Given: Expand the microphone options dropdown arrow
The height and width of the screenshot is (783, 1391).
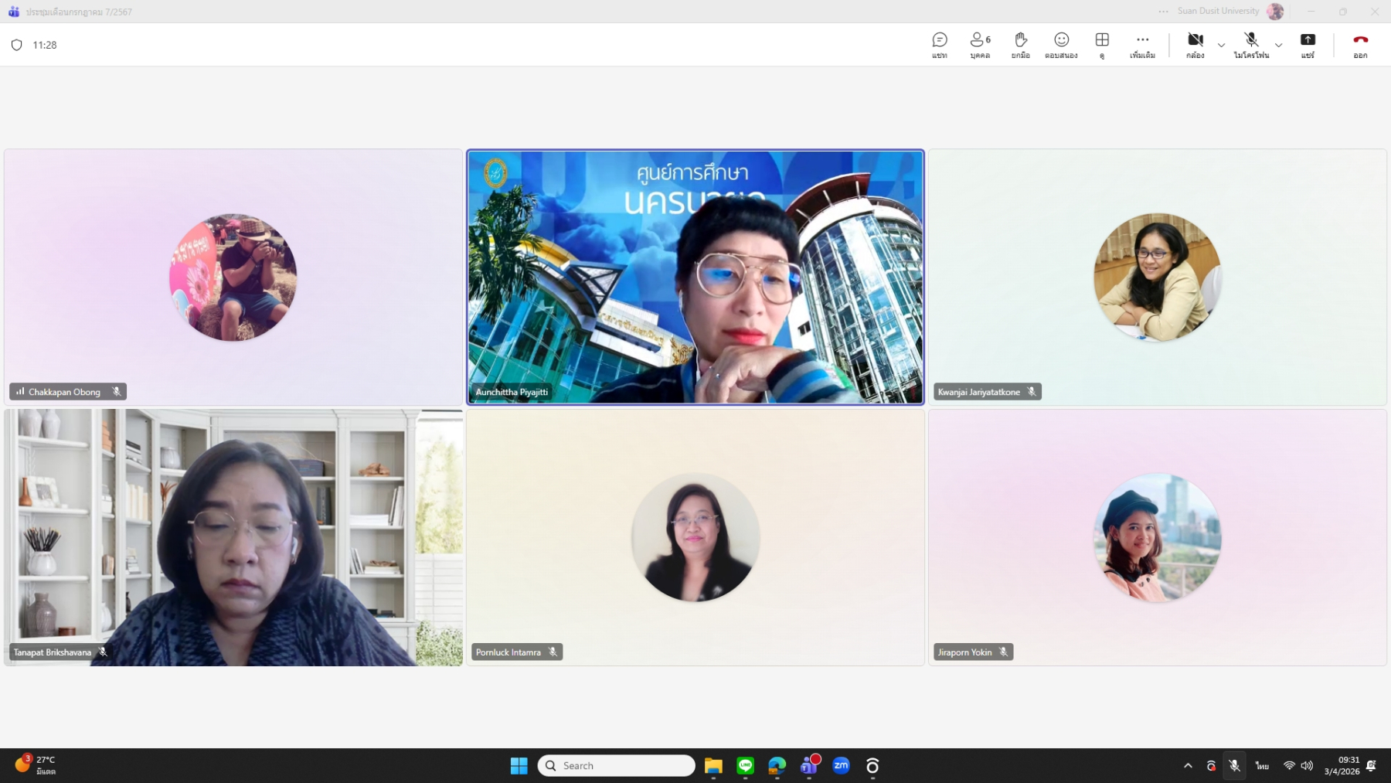Looking at the screenshot, I should pos(1278,45).
